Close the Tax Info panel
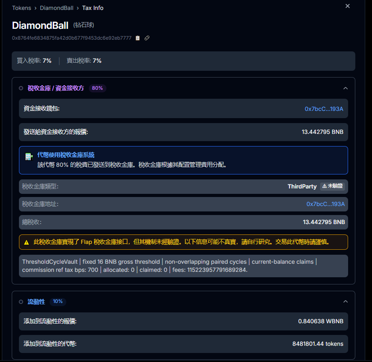 pos(347,6)
